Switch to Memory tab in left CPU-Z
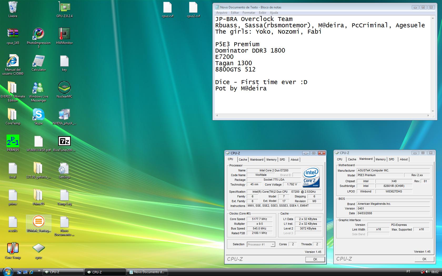 point(271,160)
